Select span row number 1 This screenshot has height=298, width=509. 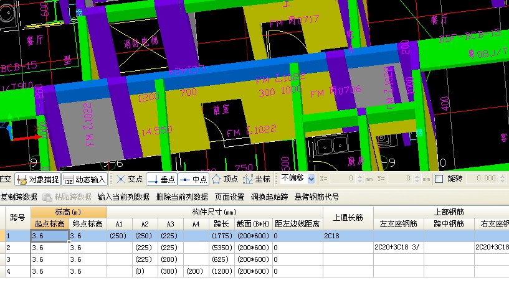17,236
